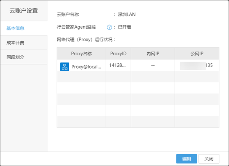Select the 网段划分 tab
The height and width of the screenshot is (166, 229).
pyautogui.click(x=16, y=57)
